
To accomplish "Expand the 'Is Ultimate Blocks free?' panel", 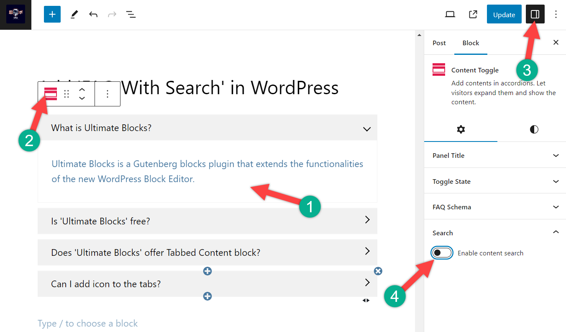I will pyautogui.click(x=367, y=220).
